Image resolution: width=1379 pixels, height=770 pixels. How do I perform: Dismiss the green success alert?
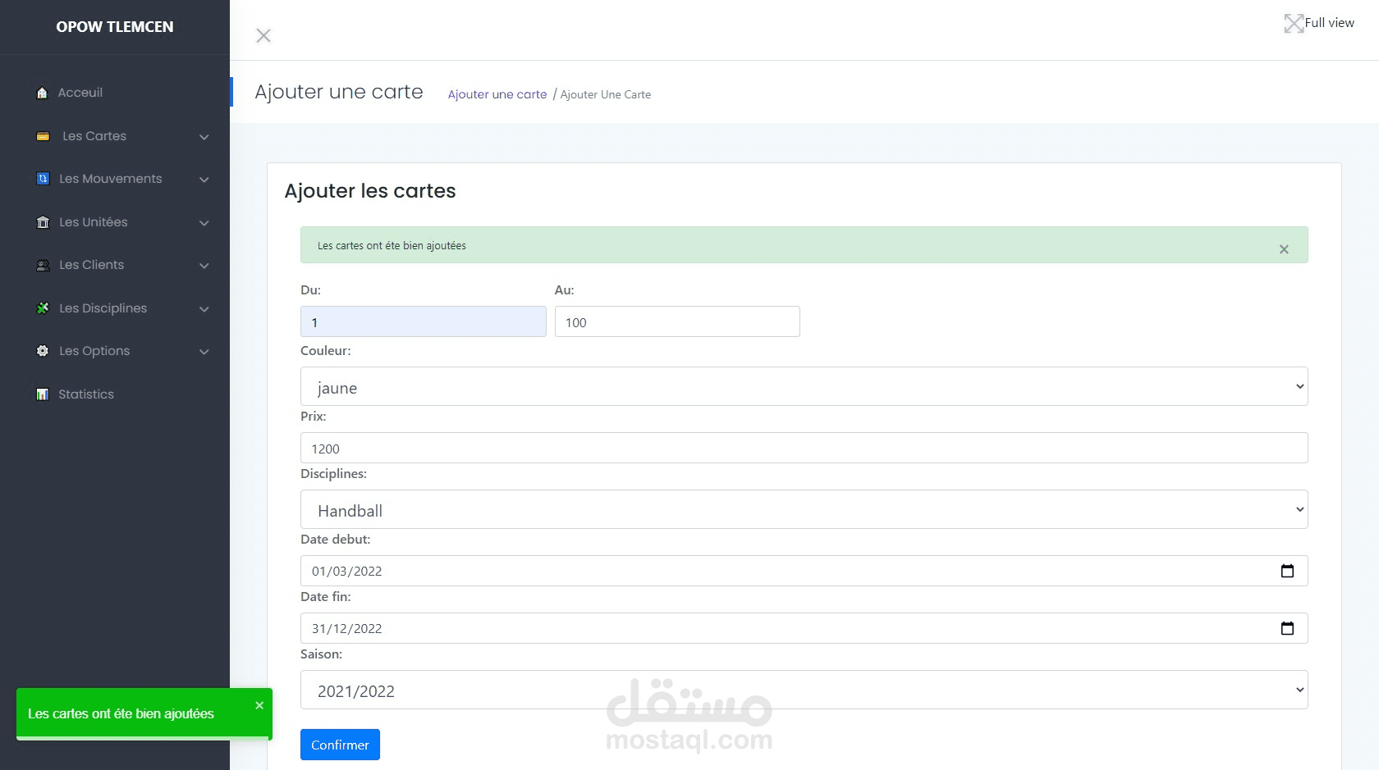[x=1283, y=248]
